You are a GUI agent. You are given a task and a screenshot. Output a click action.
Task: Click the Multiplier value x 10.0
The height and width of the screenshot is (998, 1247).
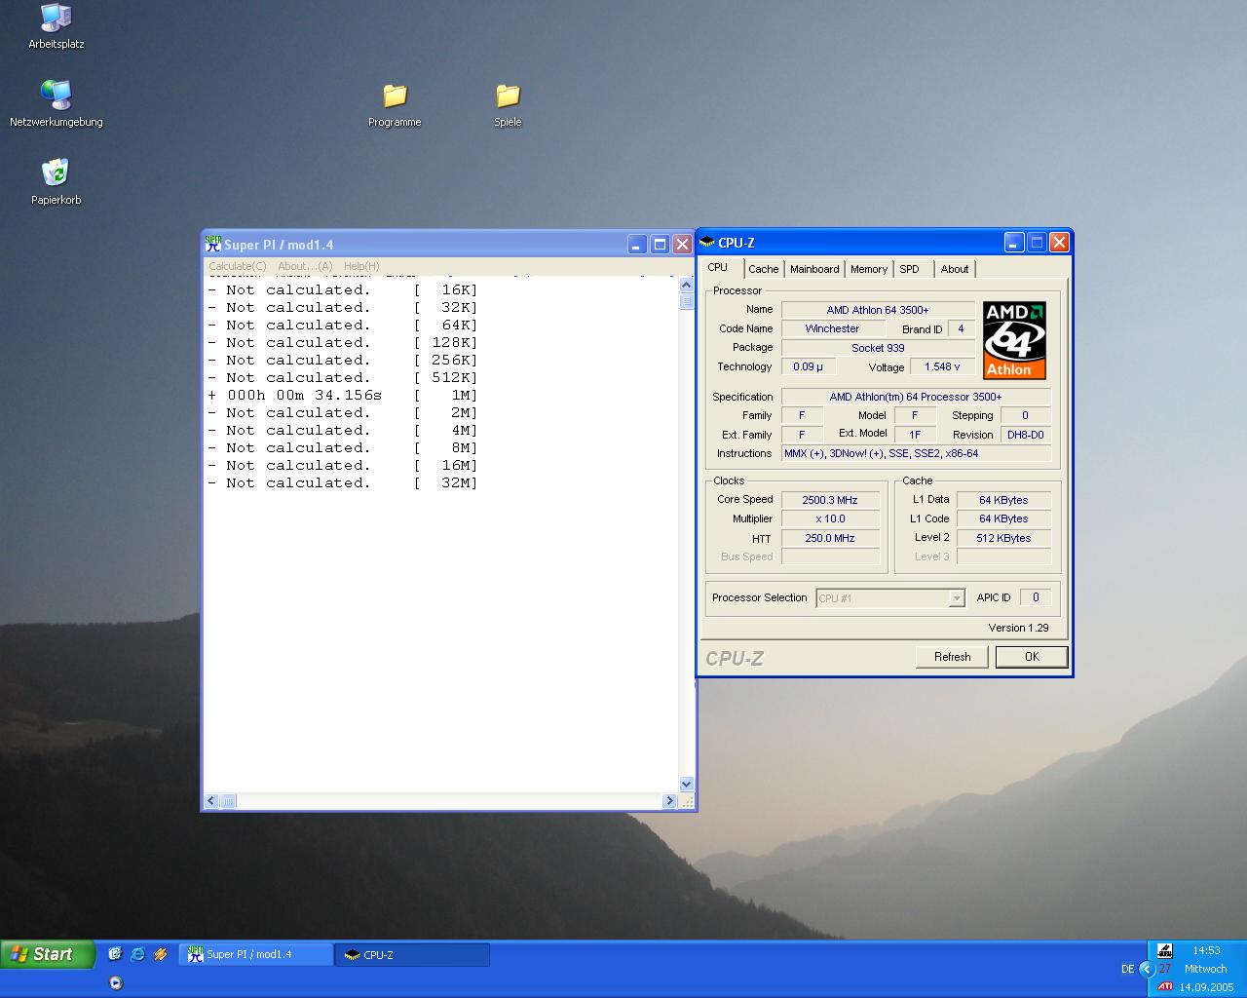(830, 518)
